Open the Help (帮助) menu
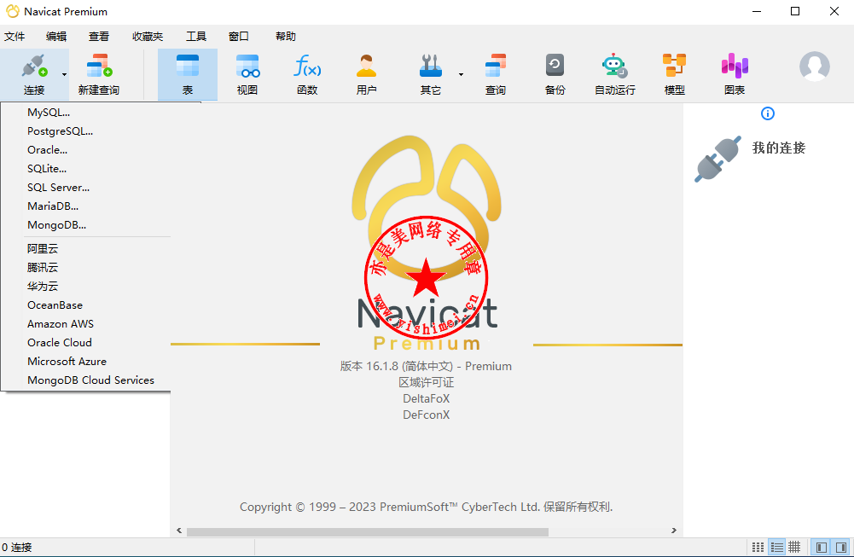 (x=286, y=37)
